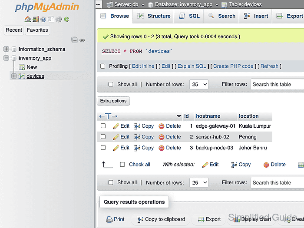Image resolution: width=304 pixels, height=228 pixels.
Task: Select the devices table in navigation tree
Action: pyautogui.click(x=35, y=76)
